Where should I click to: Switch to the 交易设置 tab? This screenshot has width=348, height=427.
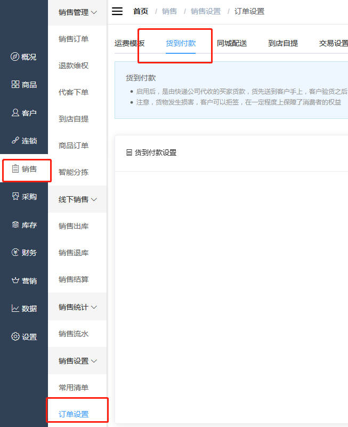(x=334, y=43)
